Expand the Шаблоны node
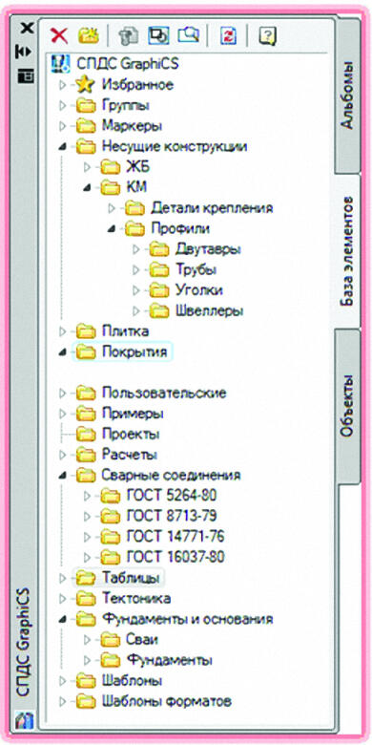The height and width of the screenshot is (745, 372). pos(62,681)
